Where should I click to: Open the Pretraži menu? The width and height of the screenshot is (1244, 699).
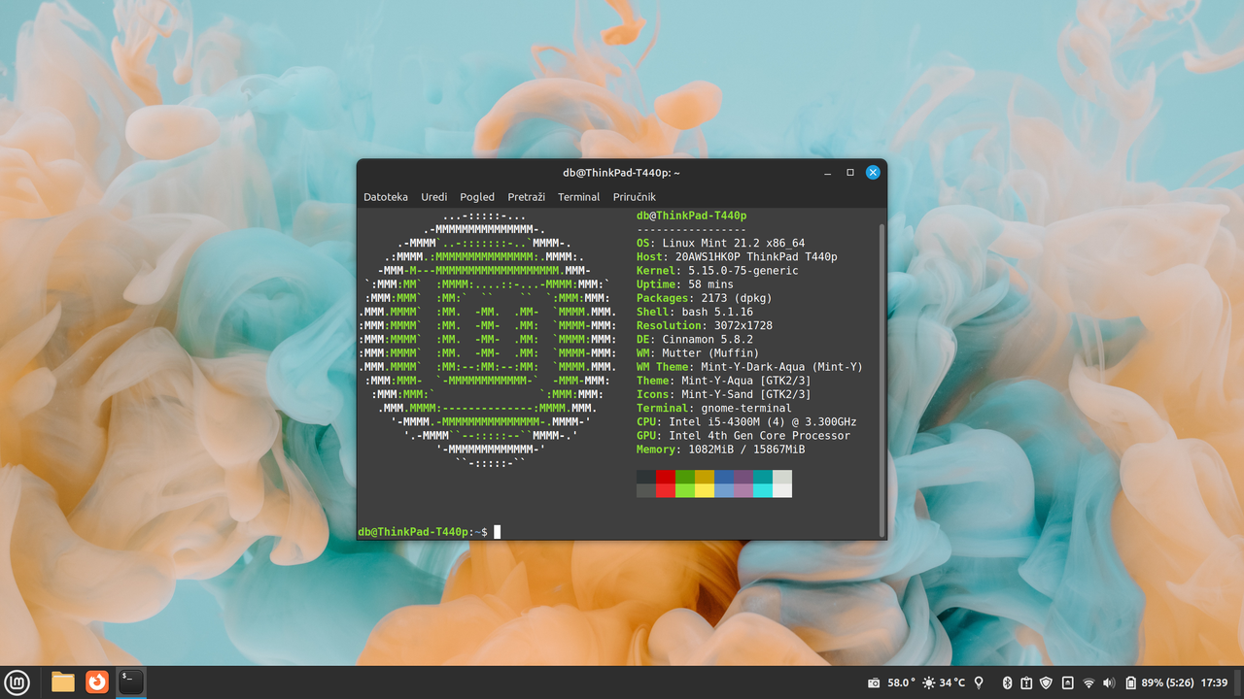pyautogui.click(x=527, y=197)
